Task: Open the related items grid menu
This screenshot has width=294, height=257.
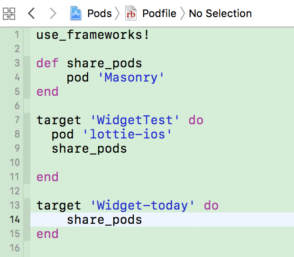Action: coord(9,13)
